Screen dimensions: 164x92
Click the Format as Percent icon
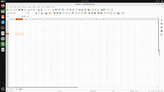tap(89, 13)
